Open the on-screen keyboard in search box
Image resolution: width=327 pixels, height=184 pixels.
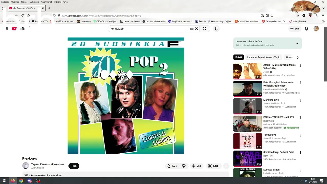click(192, 29)
